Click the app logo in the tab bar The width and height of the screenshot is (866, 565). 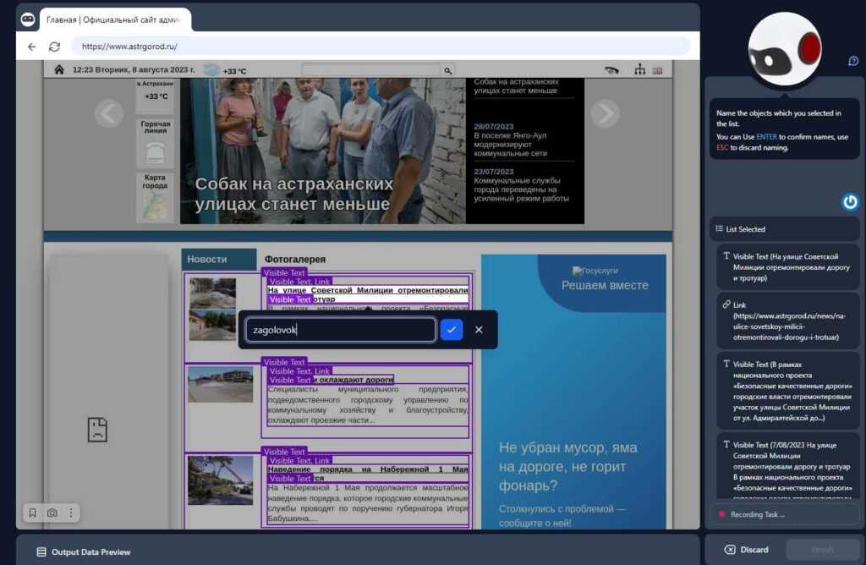tap(28, 19)
